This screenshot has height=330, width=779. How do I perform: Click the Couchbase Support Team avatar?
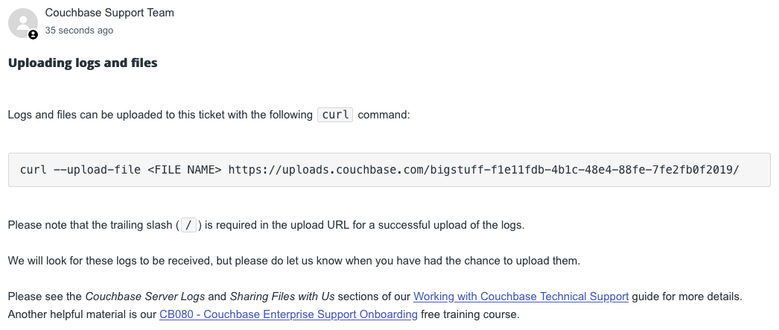[22, 23]
